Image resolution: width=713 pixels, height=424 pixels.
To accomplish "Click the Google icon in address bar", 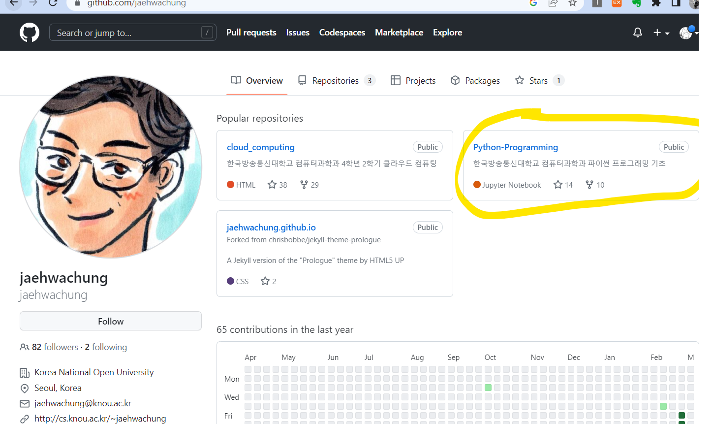I will pyautogui.click(x=533, y=3).
